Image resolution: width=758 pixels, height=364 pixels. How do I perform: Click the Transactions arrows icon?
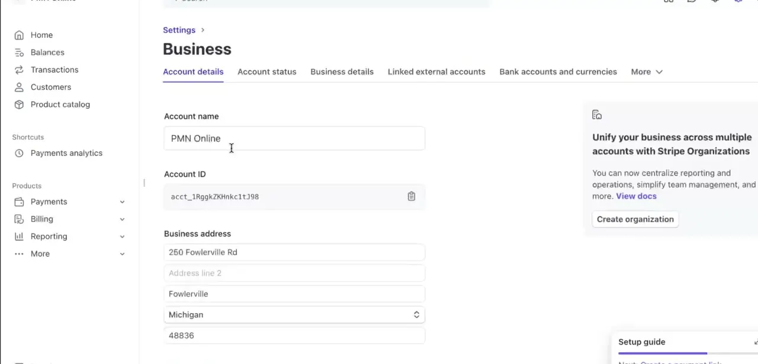coord(19,70)
